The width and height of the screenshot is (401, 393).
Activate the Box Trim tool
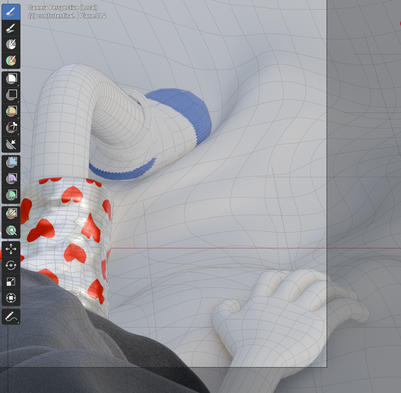pyautogui.click(x=11, y=127)
